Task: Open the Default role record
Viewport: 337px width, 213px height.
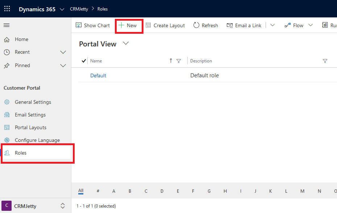Action: click(98, 75)
